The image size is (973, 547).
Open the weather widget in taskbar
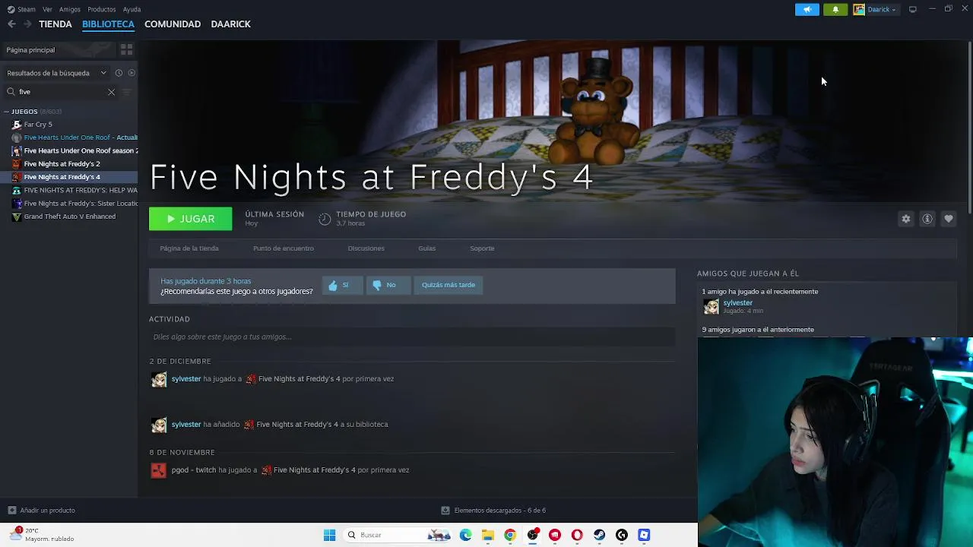point(43,535)
